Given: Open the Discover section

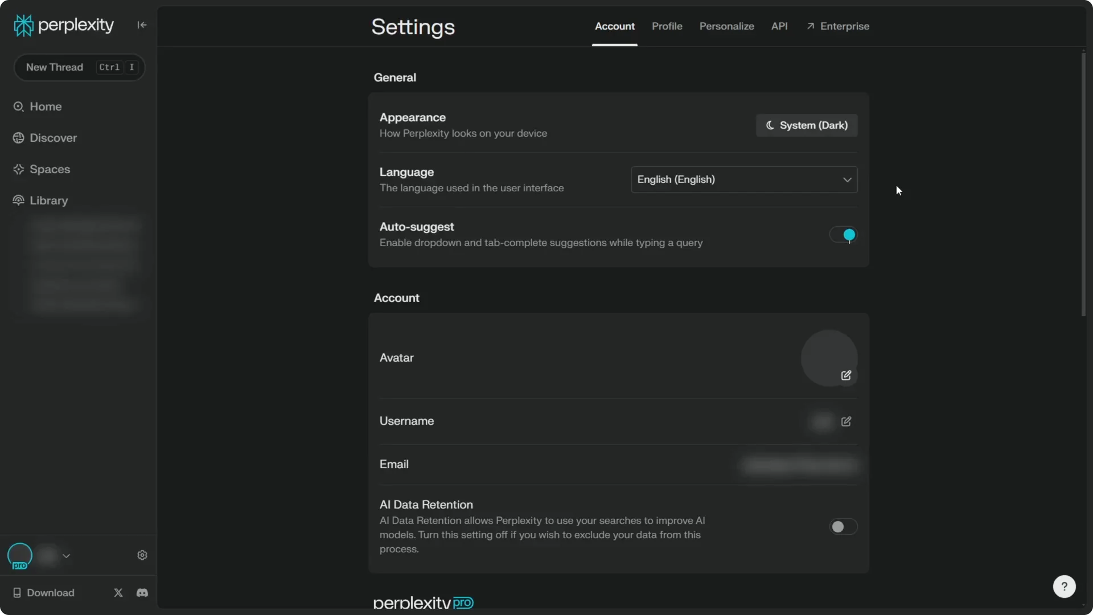Looking at the screenshot, I should tap(52, 138).
